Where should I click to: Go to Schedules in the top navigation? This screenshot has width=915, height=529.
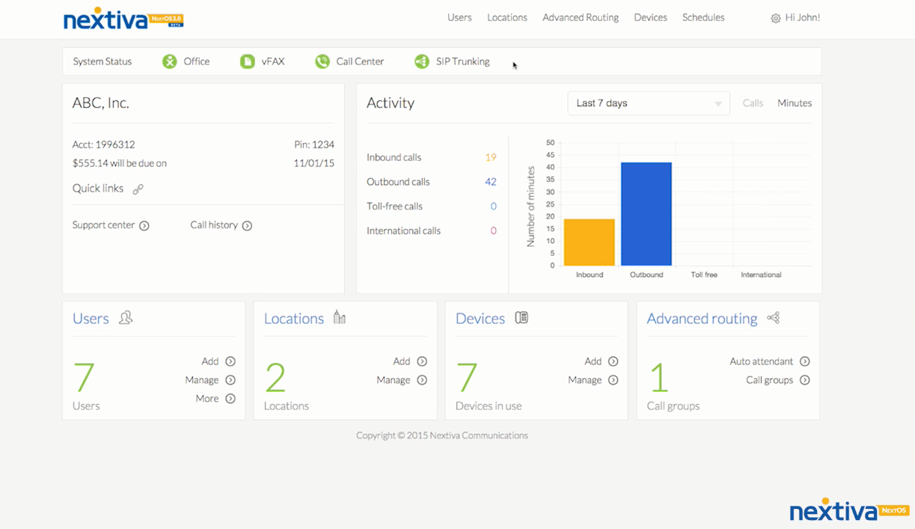pos(703,18)
